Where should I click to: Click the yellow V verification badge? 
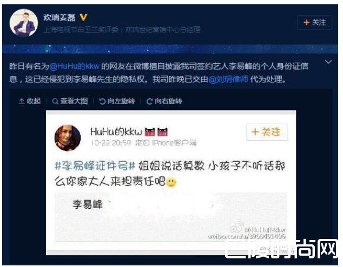pos(83,17)
